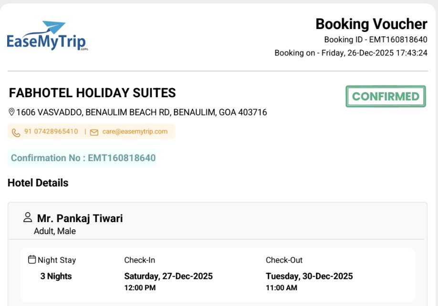This screenshot has width=438, height=306.
Task: Click the guest person icon
Action: 28,218
